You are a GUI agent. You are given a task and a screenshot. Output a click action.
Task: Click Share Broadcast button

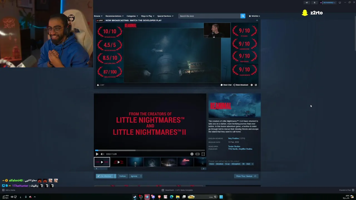(241, 85)
